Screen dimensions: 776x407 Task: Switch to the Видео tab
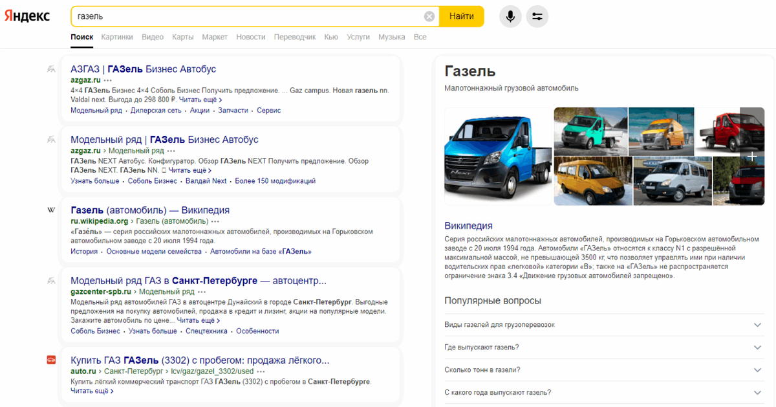click(x=153, y=37)
